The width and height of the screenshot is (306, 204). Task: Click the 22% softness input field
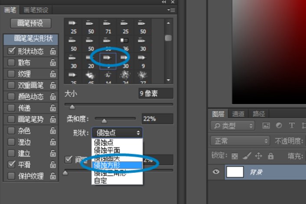[x=157, y=119]
